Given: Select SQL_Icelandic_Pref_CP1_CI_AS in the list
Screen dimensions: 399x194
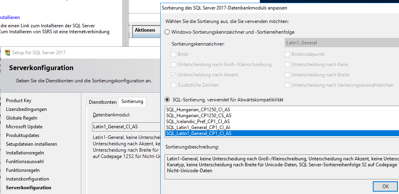Looking at the screenshot, I should coord(282,122).
